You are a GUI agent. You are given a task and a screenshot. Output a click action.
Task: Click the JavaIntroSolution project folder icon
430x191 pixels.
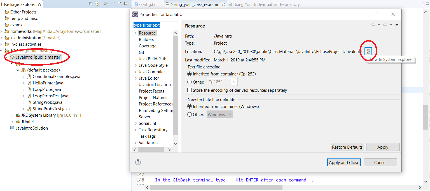click(12, 128)
